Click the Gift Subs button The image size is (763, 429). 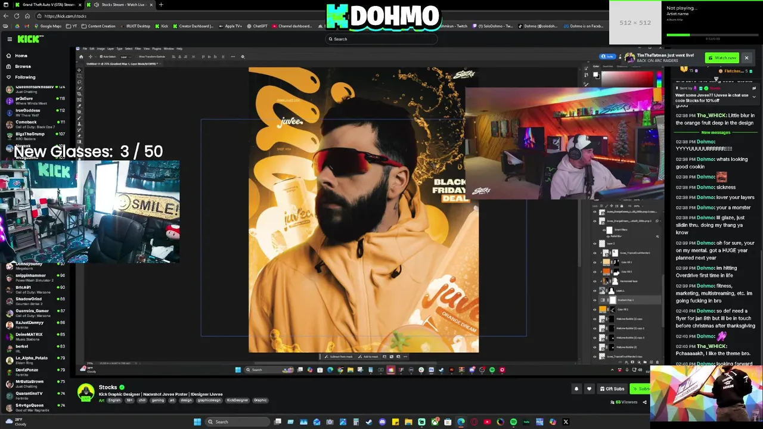tap(612, 388)
